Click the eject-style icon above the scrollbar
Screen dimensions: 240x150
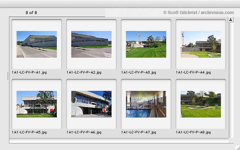pyautogui.click(x=231, y=19)
